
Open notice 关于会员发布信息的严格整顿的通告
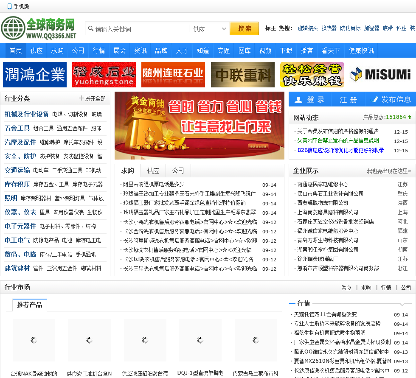(338, 131)
